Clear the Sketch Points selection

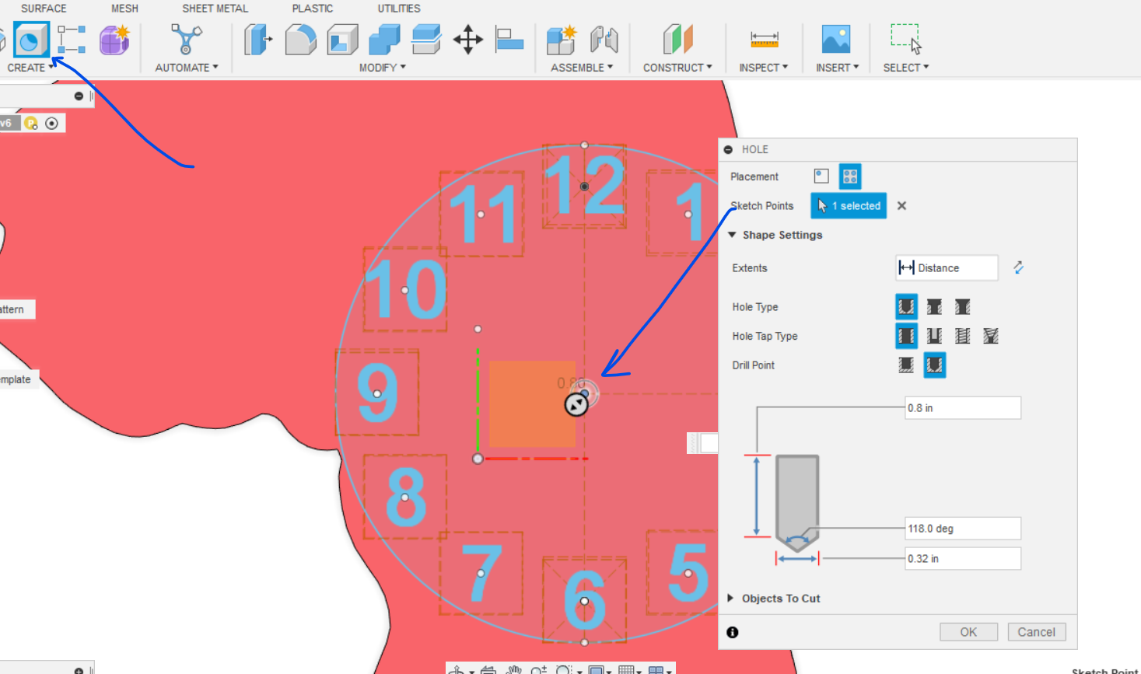[x=901, y=206]
